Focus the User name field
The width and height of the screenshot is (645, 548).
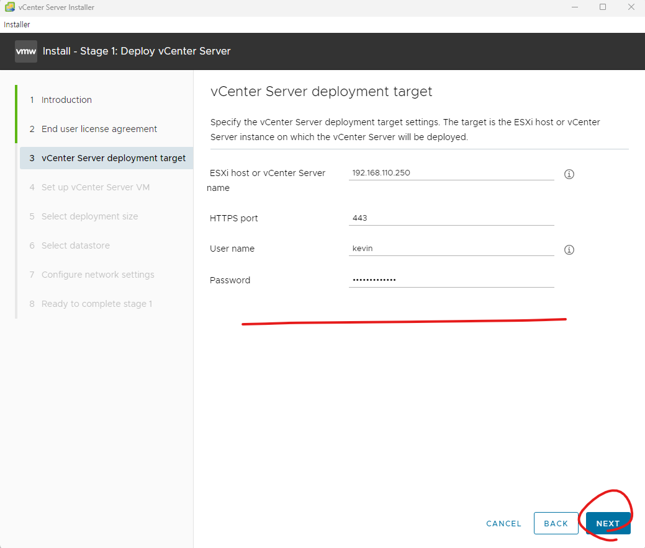point(451,249)
